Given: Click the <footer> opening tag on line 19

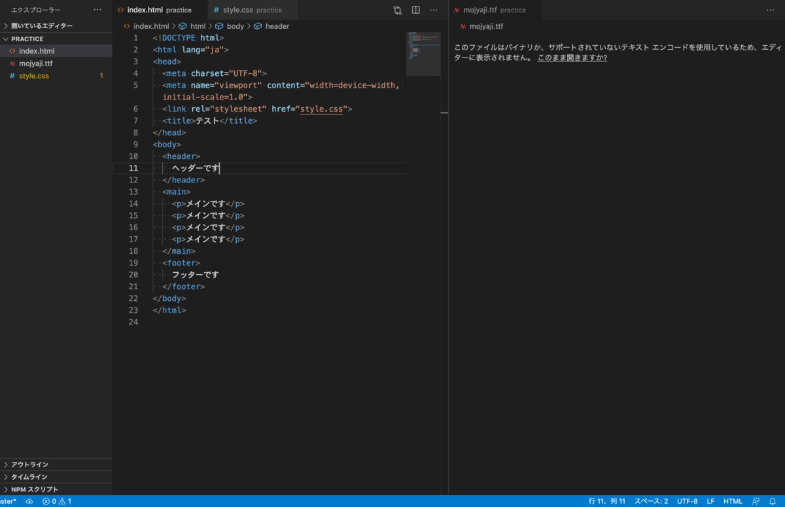Looking at the screenshot, I should (x=181, y=263).
